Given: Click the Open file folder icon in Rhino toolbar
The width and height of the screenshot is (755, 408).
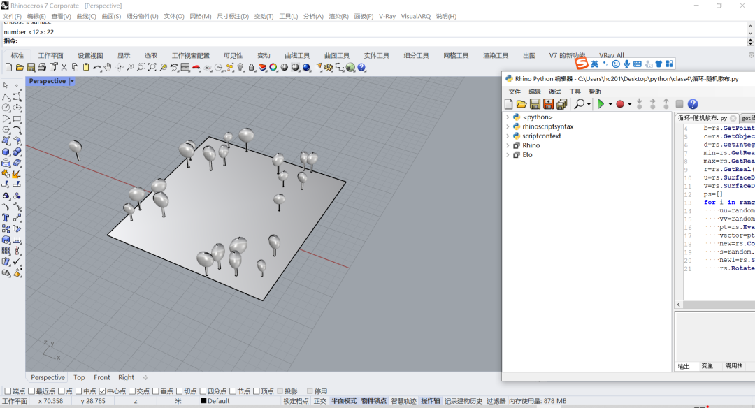Looking at the screenshot, I should coord(20,67).
